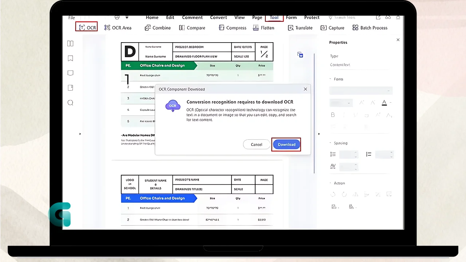The height and width of the screenshot is (262, 466).
Task: Click the Download button in the dialog
Action: coord(287,144)
